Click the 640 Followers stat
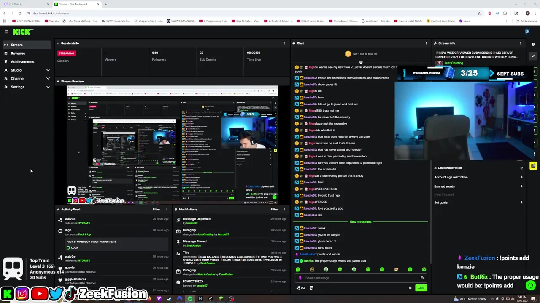 159,56
